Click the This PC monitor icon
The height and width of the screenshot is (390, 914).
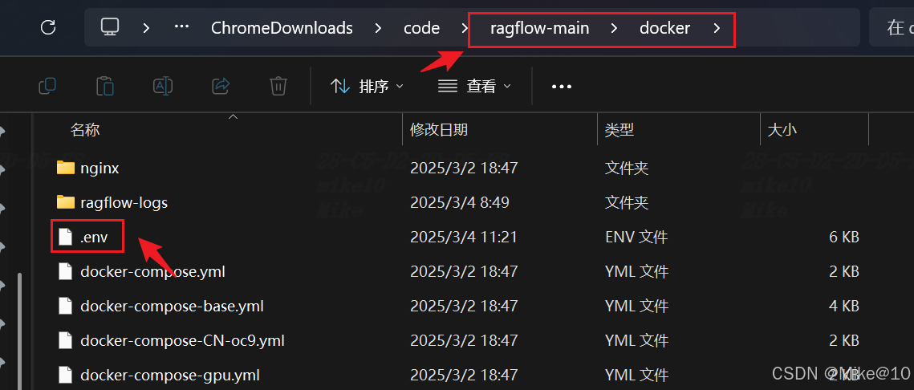110,26
